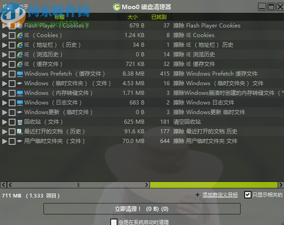This screenshot has width=284, height=225.
Task: Click the Windows 临时文件夹 drive icon
Action: point(20,83)
